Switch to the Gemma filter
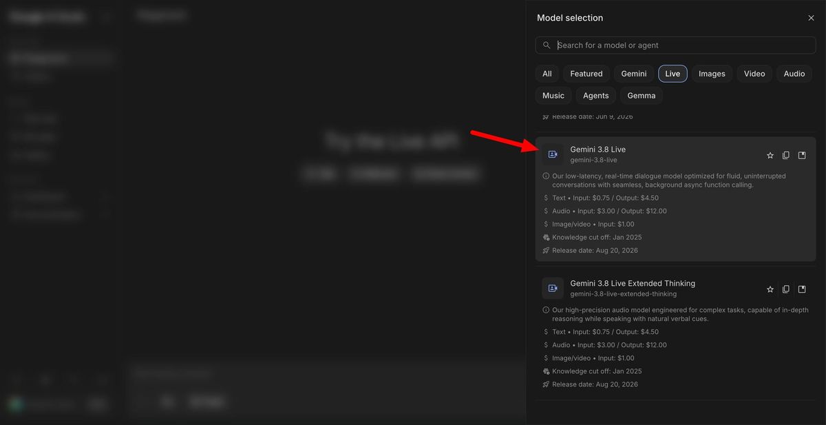Image resolution: width=826 pixels, height=425 pixels. click(642, 96)
